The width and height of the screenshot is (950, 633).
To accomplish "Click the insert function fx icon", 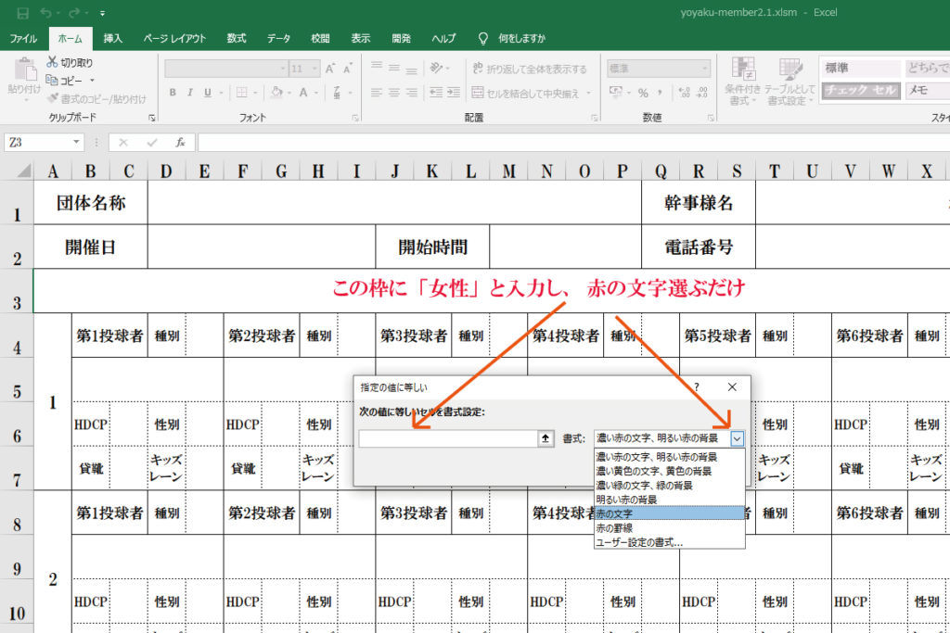I will pos(180,143).
